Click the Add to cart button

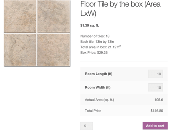point(155,126)
